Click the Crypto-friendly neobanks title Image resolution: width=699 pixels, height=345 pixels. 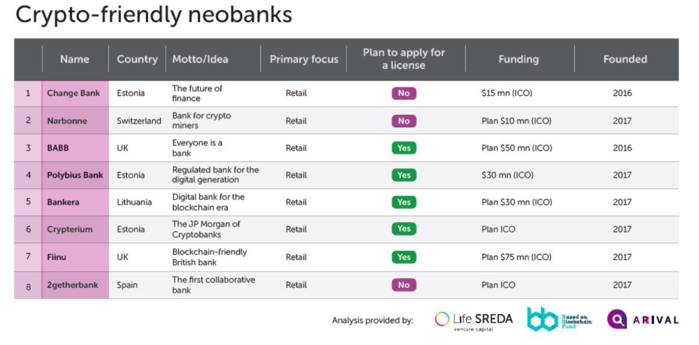[154, 14]
